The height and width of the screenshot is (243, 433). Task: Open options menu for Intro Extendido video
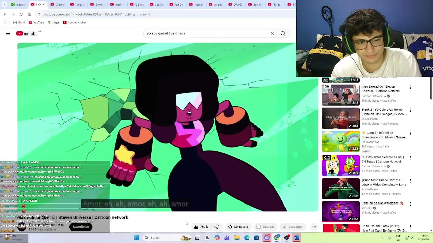coord(411,87)
